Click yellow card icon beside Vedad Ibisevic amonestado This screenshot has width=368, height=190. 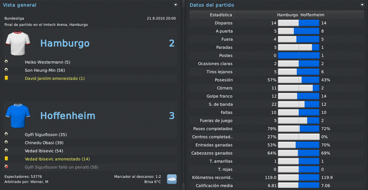(6, 159)
